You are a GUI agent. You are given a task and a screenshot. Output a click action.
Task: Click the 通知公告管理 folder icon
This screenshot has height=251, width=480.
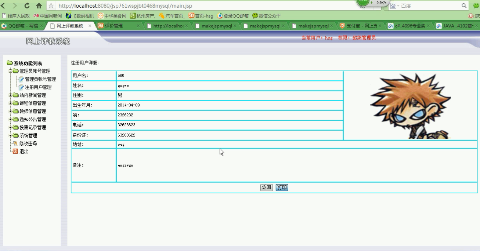tap(15, 119)
